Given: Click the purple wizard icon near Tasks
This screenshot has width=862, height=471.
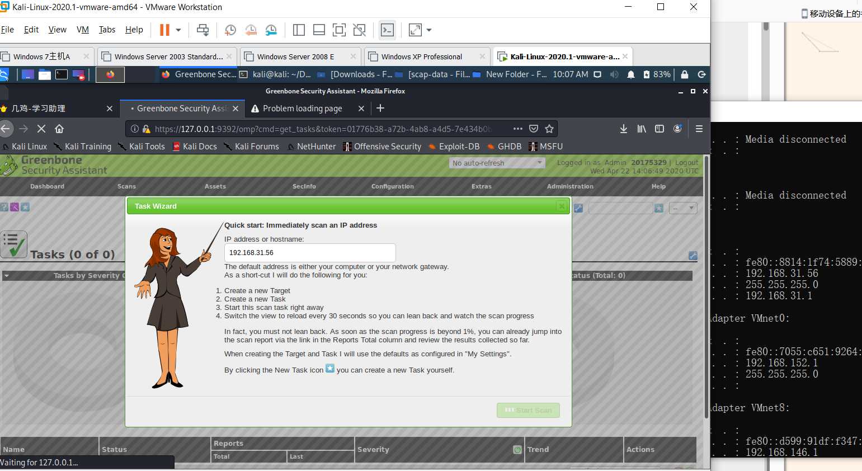Looking at the screenshot, I should [x=15, y=207].
